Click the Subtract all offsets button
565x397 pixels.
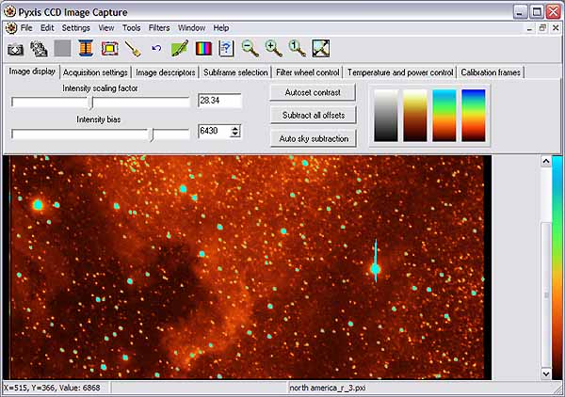coord(314,115)
